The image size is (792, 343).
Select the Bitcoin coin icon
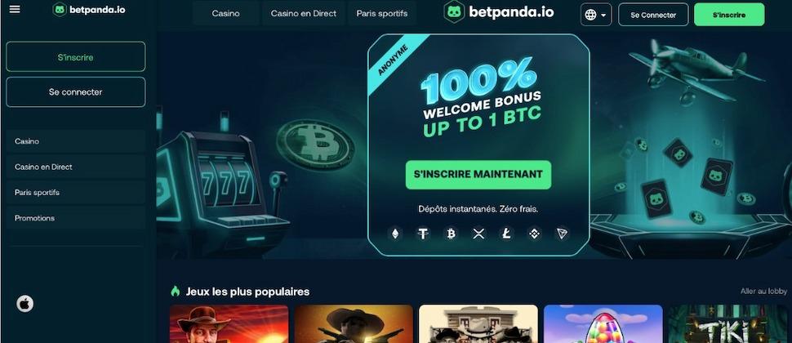[451, 234]
